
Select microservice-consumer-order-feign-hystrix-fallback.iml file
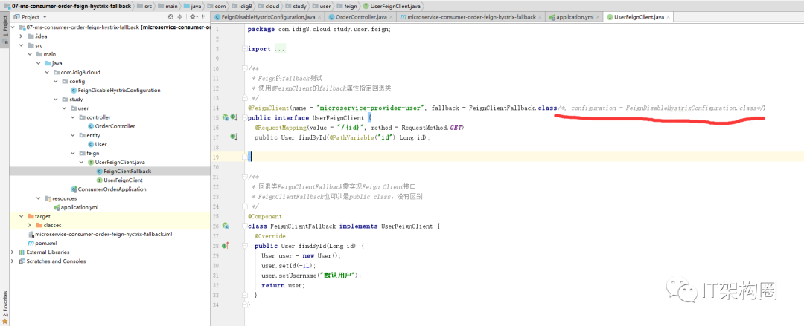[100, 234]
